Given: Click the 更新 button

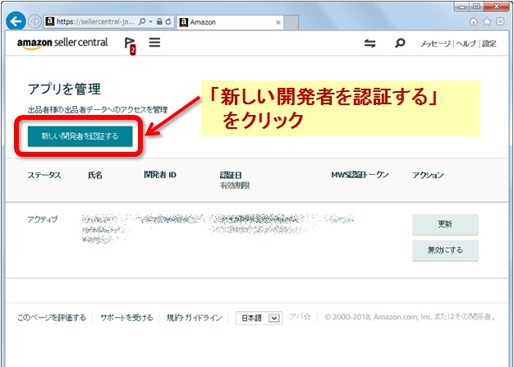Looking at the screenshot, I should coord(445,224).
